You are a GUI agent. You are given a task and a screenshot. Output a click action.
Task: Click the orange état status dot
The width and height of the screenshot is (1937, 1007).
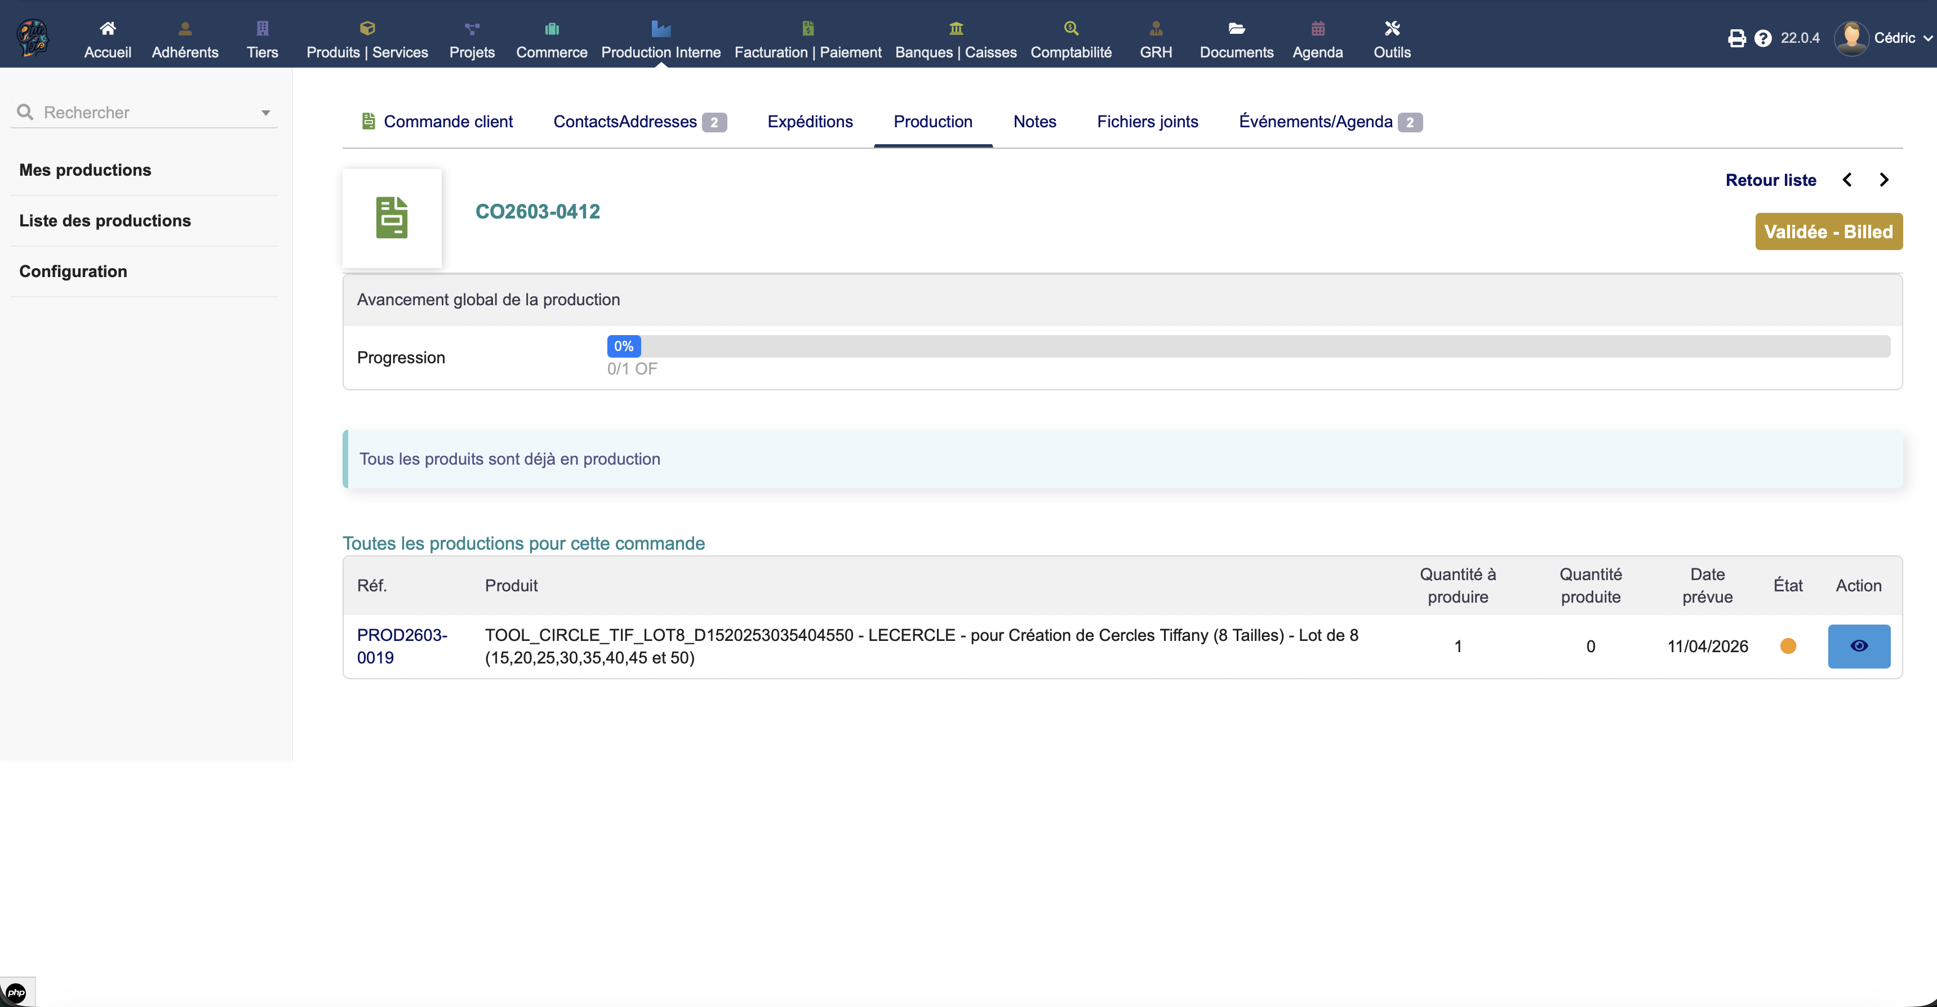(1788, 647)
